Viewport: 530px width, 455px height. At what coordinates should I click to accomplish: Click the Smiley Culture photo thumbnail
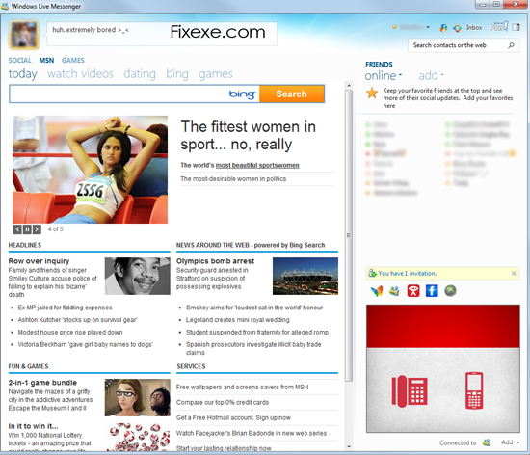tap(137, 276)
